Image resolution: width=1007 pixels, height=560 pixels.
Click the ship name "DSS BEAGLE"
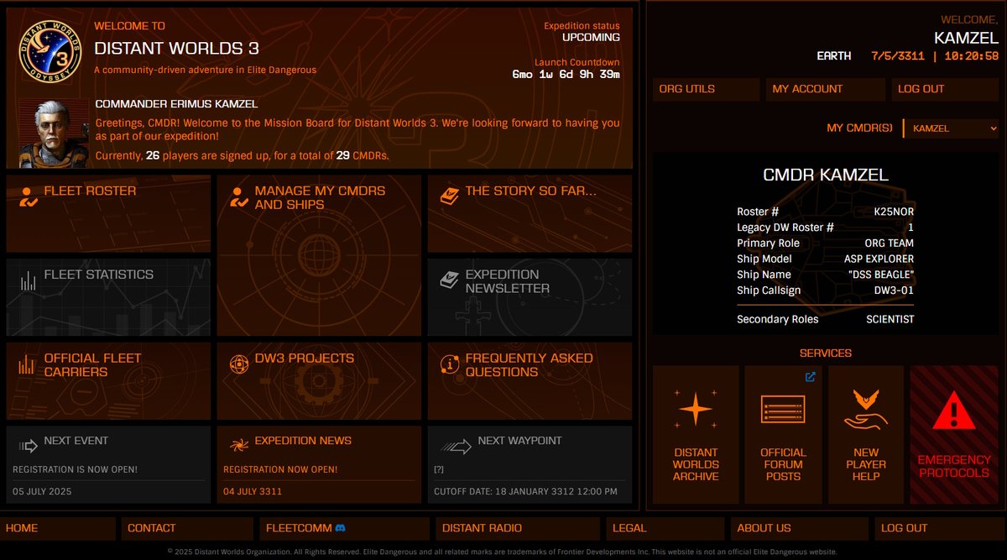881,275
